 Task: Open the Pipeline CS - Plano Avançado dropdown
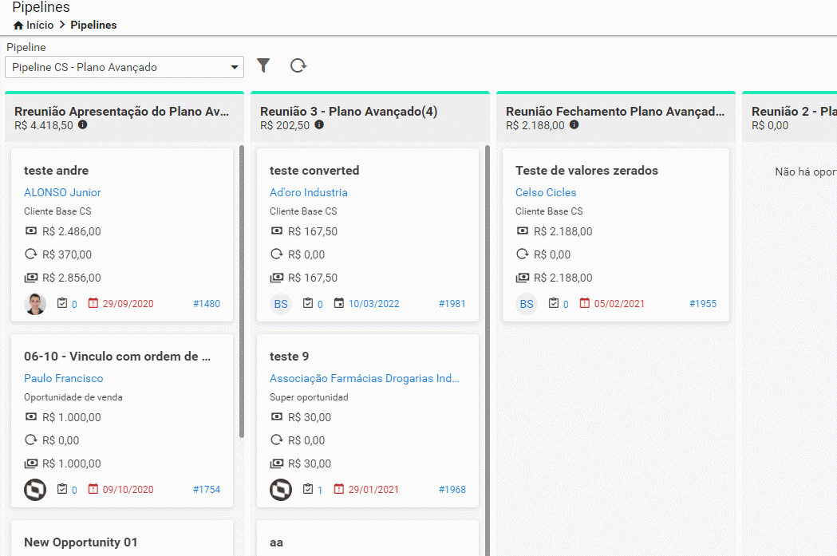(124, 67)
